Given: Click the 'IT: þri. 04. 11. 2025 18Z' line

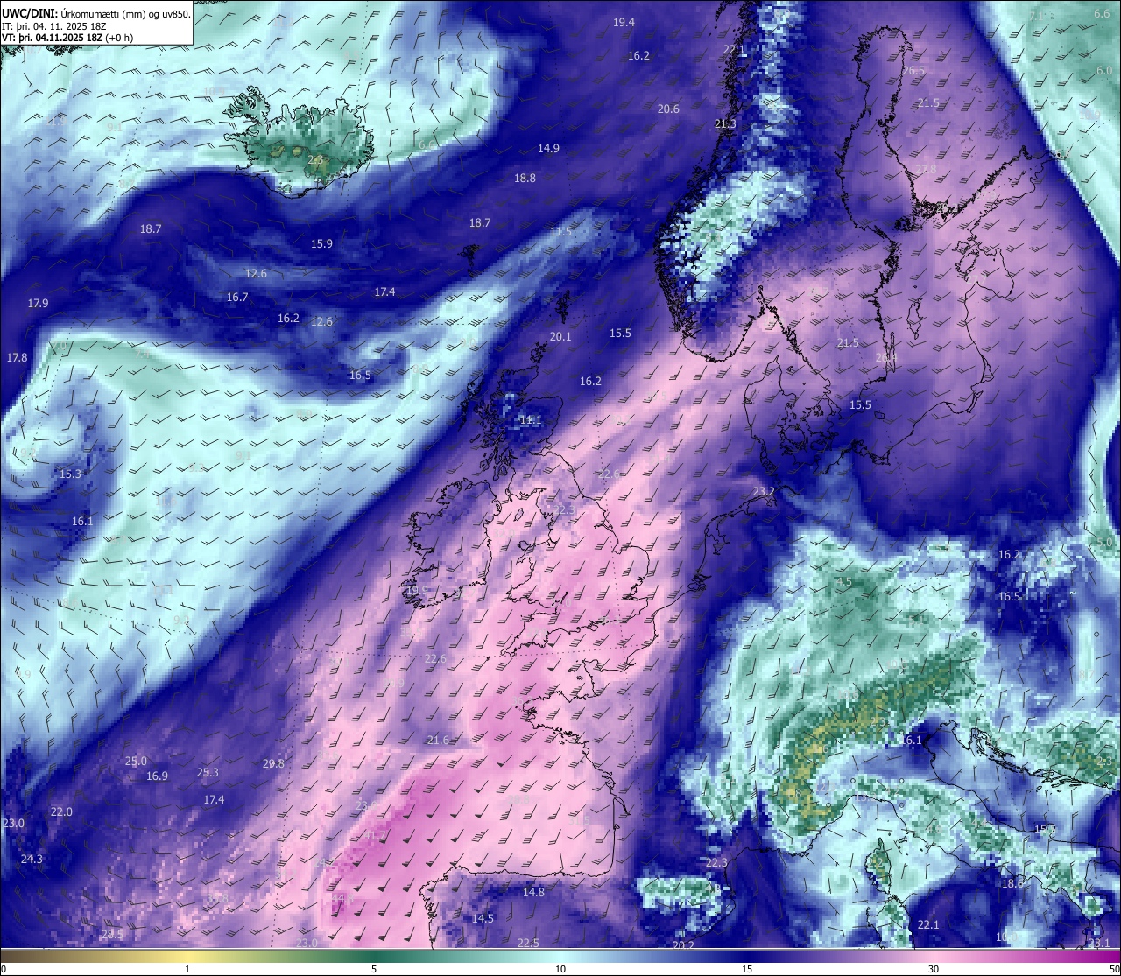Looking at the screenshot, I should coord(54,26).
